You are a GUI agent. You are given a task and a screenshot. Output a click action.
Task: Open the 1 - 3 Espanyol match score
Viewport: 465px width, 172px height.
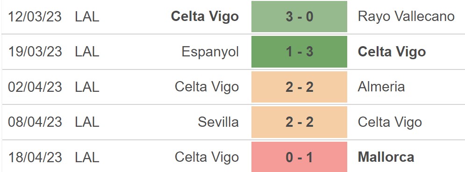point(299,52)
